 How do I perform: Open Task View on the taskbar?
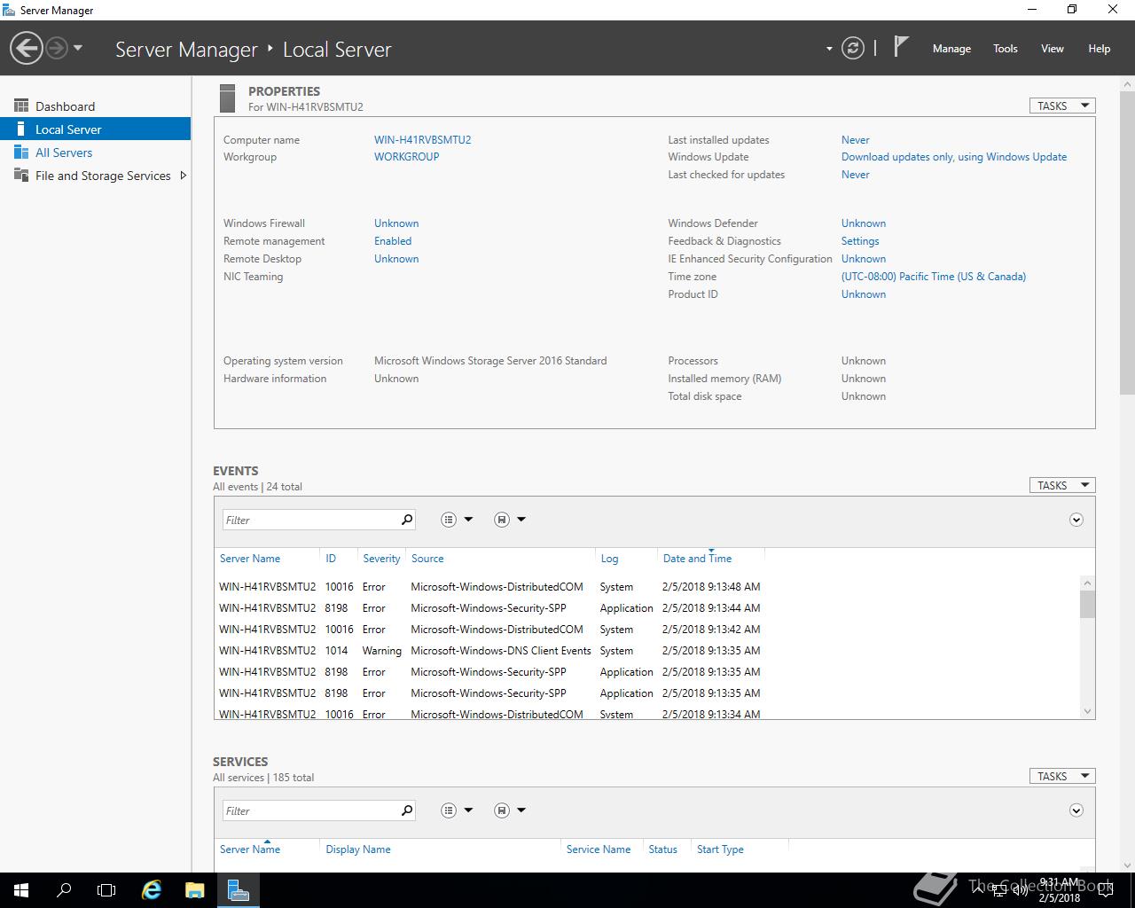(106, 889)
